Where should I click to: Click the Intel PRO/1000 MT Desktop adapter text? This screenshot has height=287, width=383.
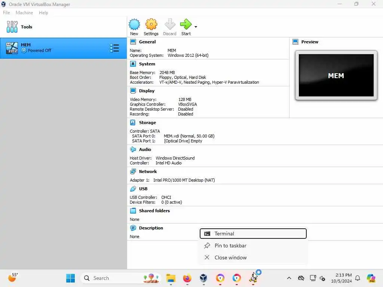(184, 180)
